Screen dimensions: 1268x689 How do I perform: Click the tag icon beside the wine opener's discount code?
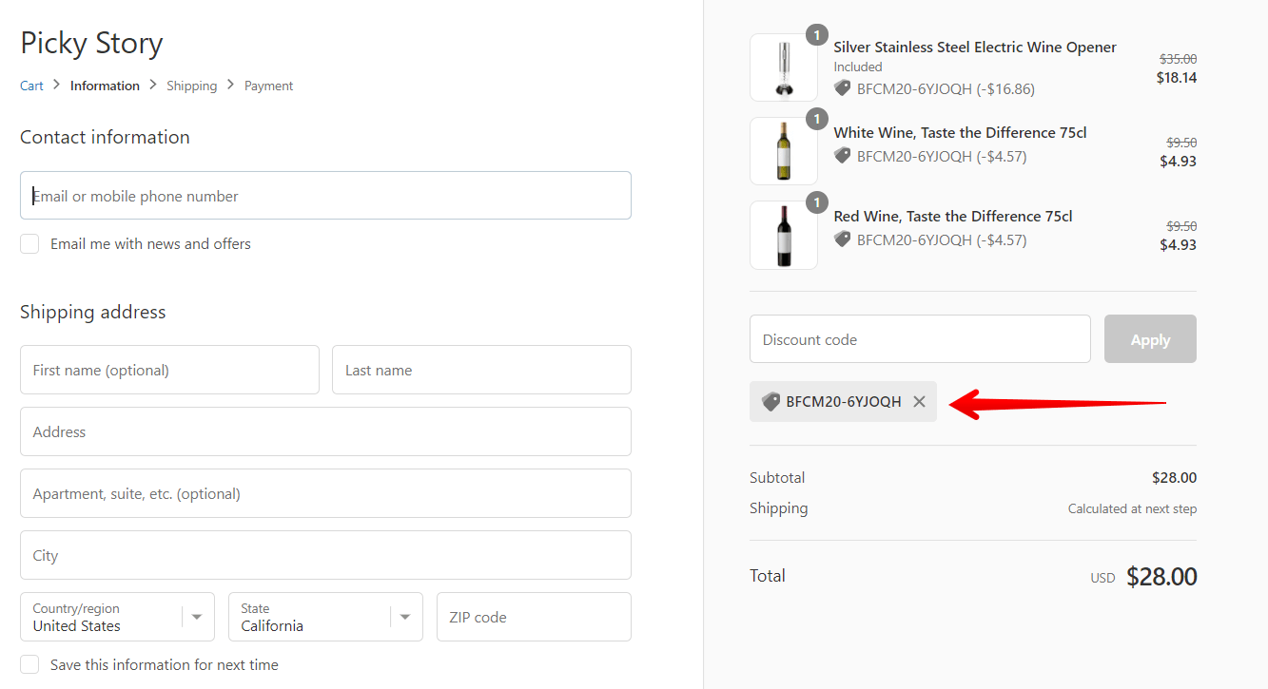point(841,88)
